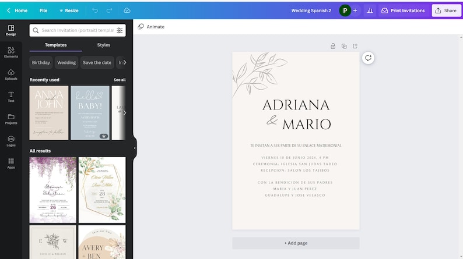This screenshot has height=259, width=463.
Task: Collapse the side panel handle
Action: click(x=135, y=148)
